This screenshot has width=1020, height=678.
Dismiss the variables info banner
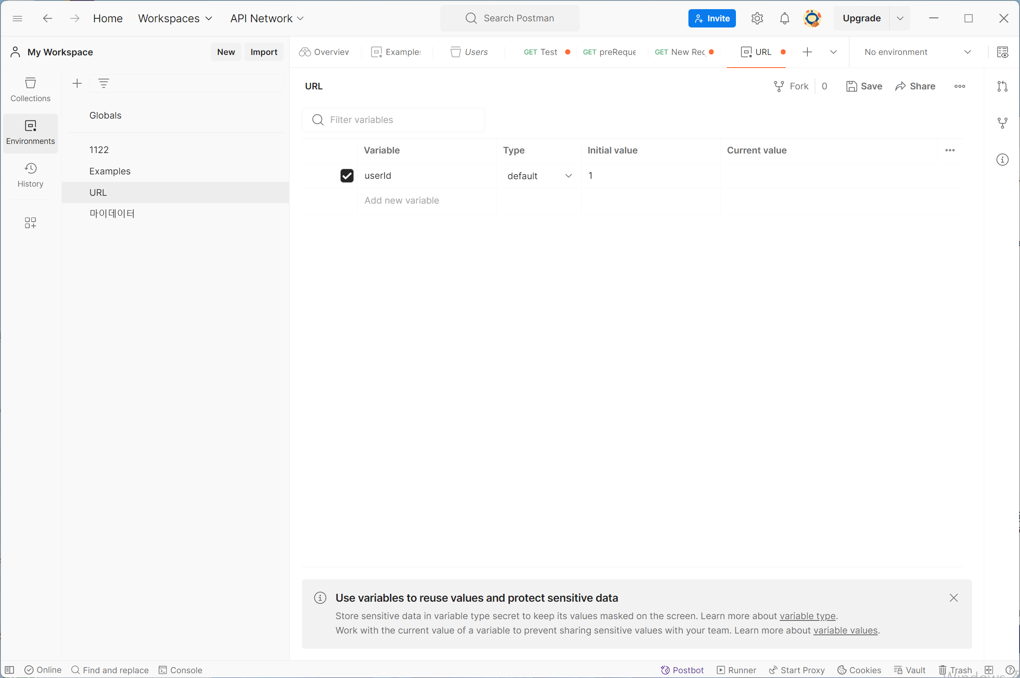click(x=953, y=598)
